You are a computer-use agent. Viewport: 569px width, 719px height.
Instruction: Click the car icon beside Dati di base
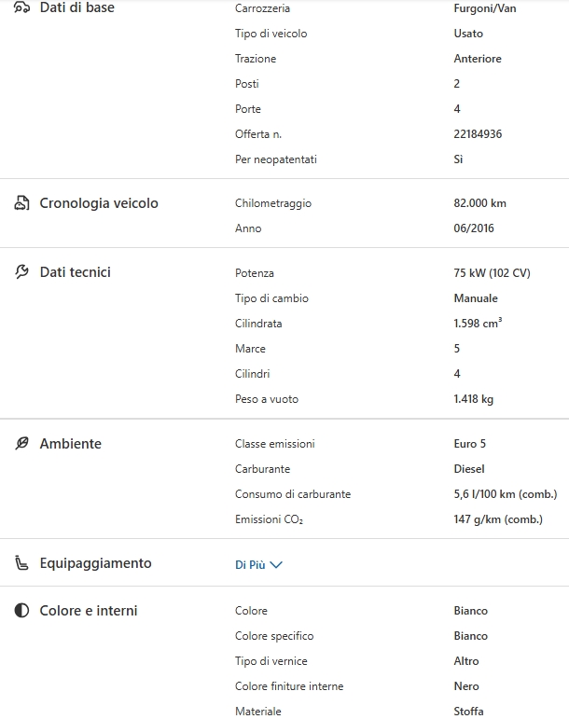[21, 7]
